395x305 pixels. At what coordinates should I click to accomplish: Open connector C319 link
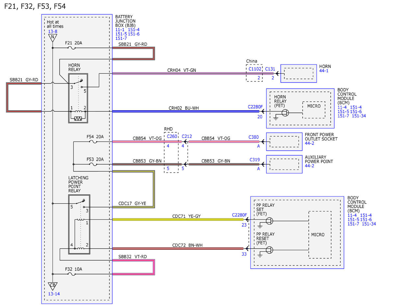[255, 160]
